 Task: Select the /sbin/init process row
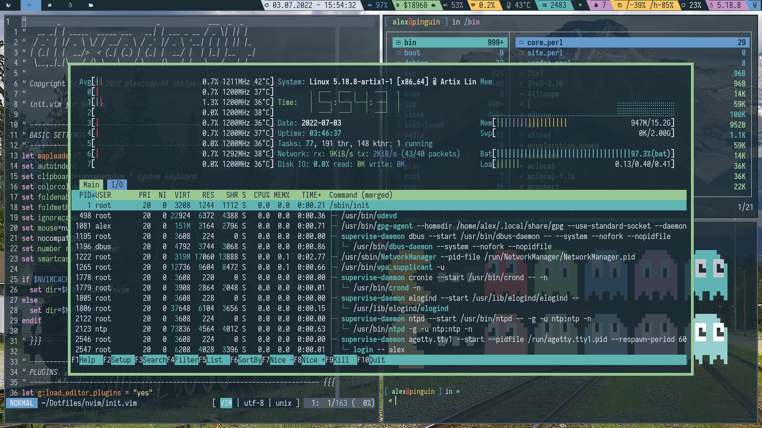(x=349, y=205)
